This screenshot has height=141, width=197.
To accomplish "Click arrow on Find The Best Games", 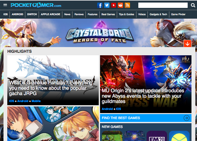I will pyautogui.click(x=186, y=118).
